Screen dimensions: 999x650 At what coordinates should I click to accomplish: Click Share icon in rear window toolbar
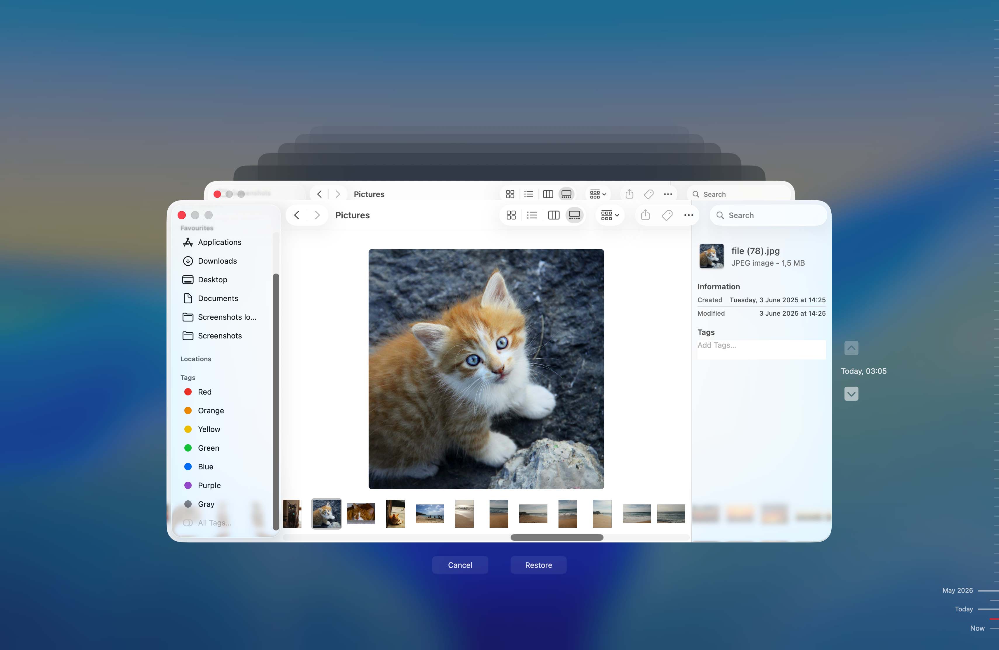pyautogui.click(x=629, y=194)
